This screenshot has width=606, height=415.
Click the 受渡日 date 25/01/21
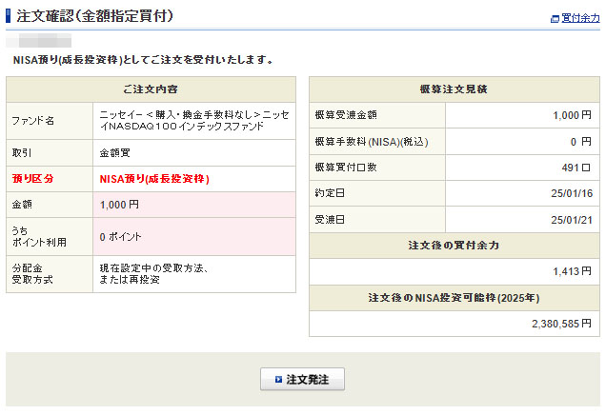[x=572, y=219]
